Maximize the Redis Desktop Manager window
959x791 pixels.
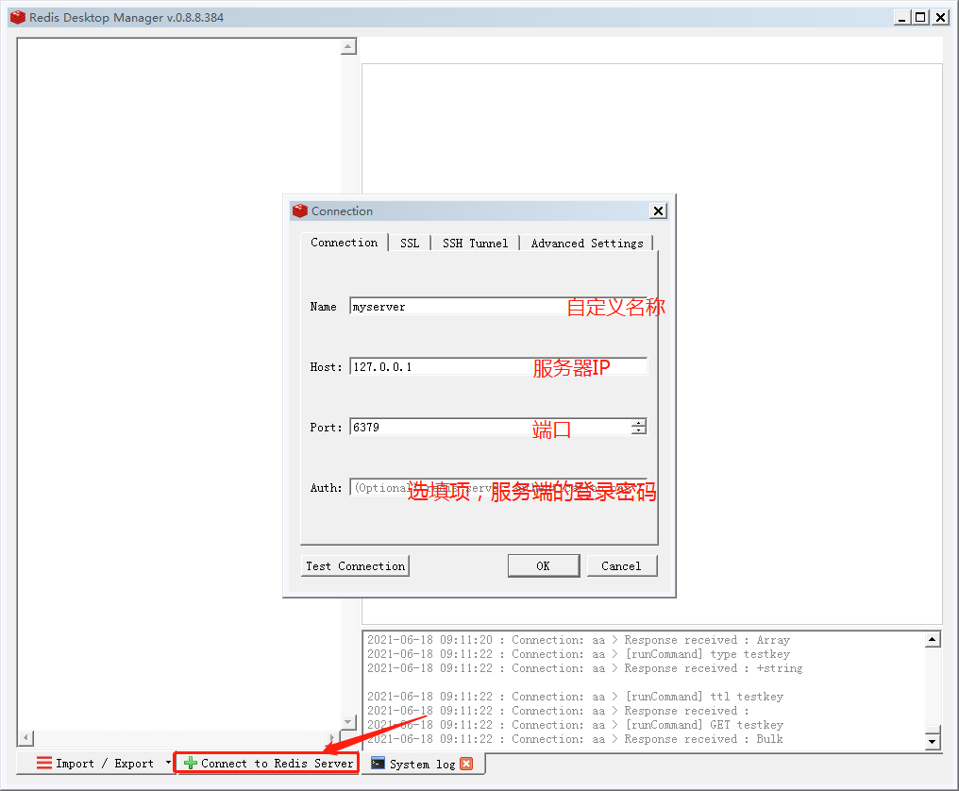(x=920, y=17)
